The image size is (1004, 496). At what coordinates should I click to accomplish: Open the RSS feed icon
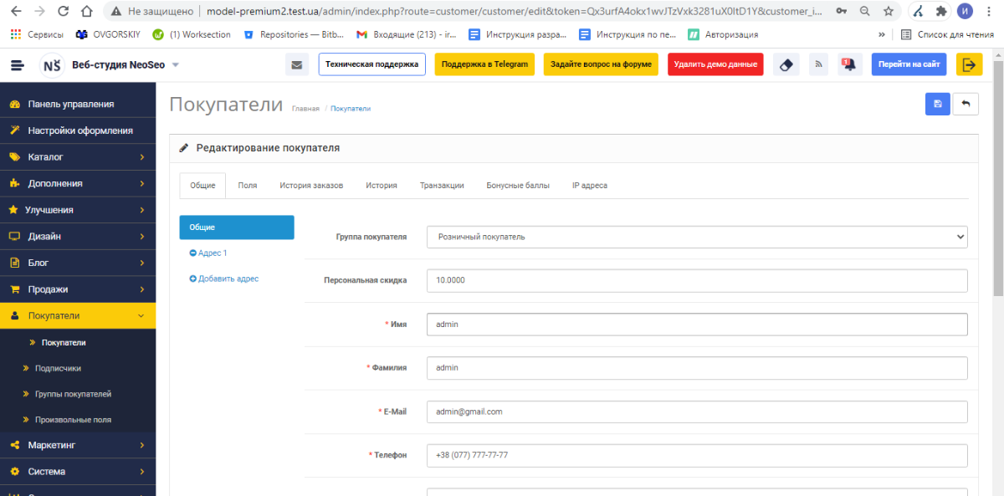(x=819, y=65)
